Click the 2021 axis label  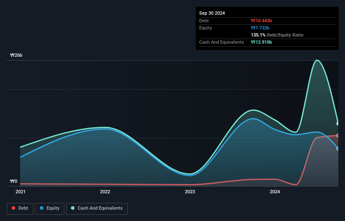[x=21, y=192]
